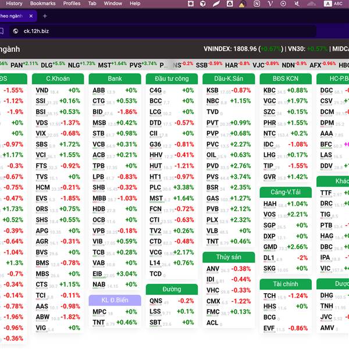Select GMD stock in Cảng-V.Tải
Viewport: 349px width, 349px height.
click(286, 247)
